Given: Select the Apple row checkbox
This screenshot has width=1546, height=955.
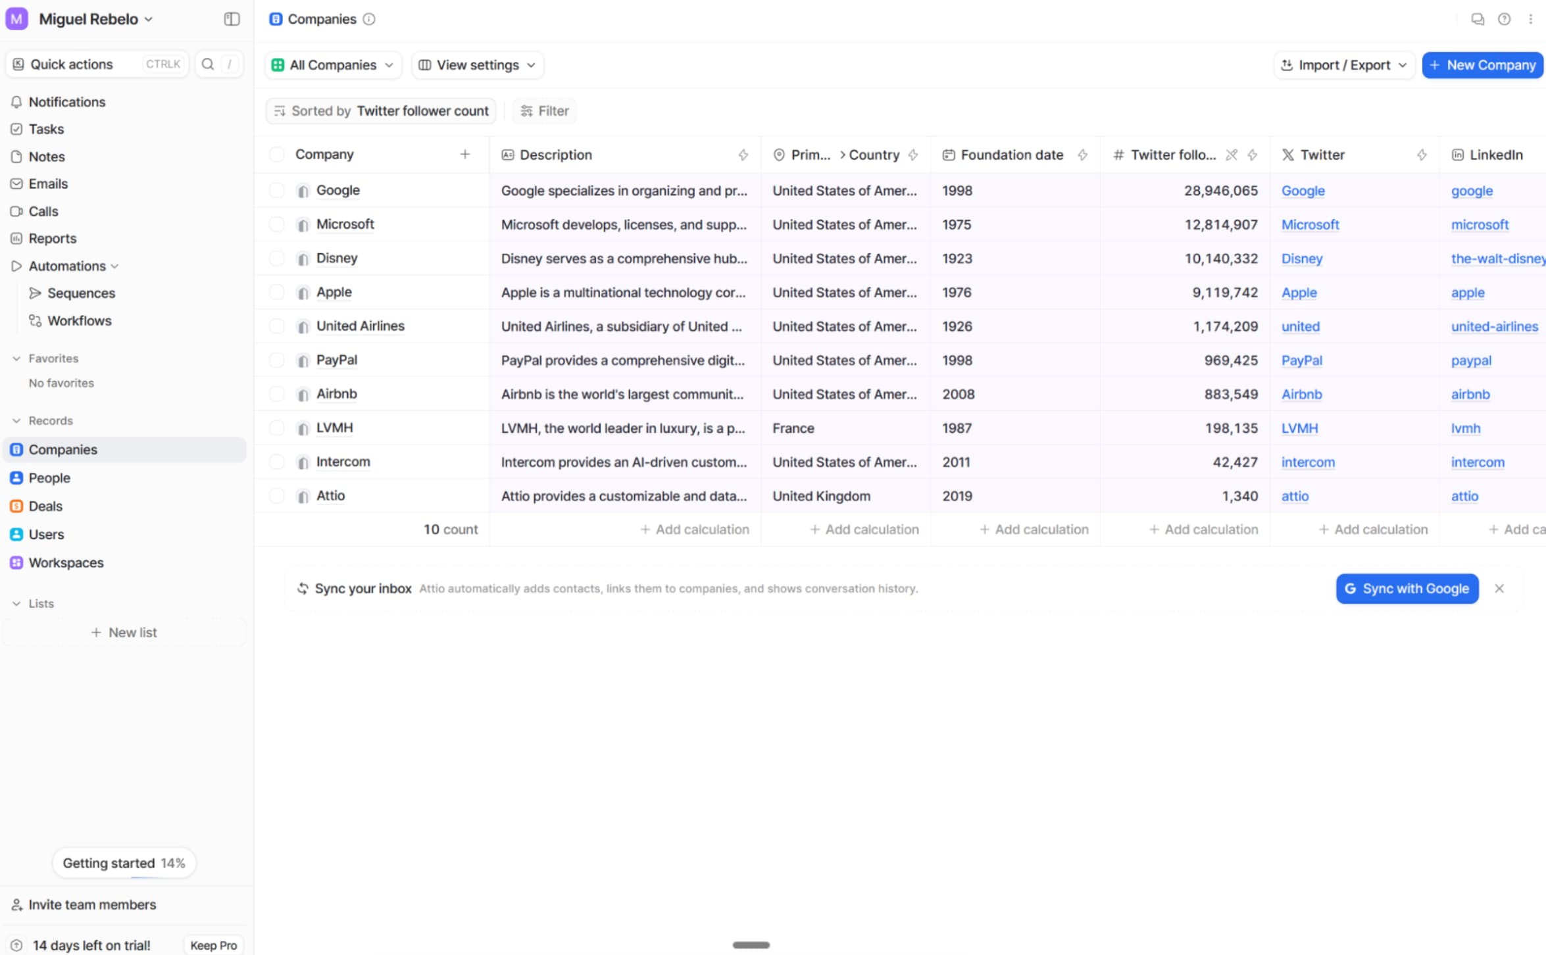Looking at the screenshot, I should click(x=277, y=292).
